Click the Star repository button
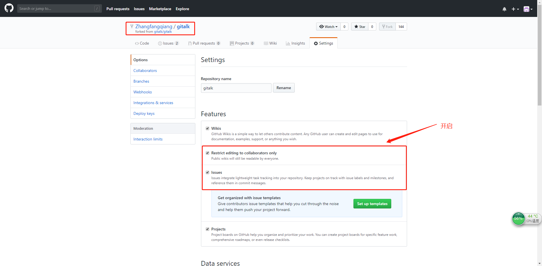This screenshot has width=542, height=266. point(360,27)
